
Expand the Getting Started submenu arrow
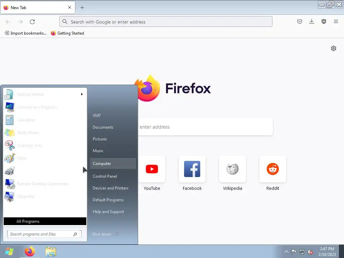point(82,94)
